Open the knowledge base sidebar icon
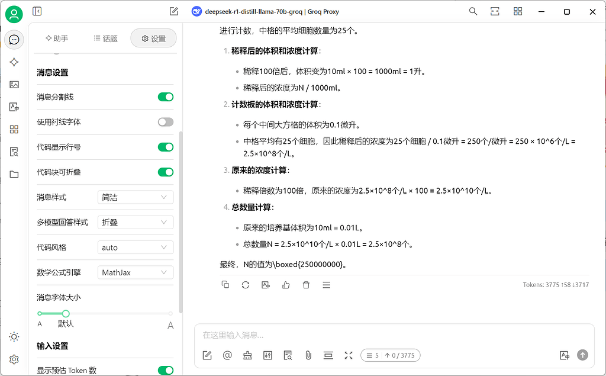Viewport: 606px width, 376px height. (14, 152)
